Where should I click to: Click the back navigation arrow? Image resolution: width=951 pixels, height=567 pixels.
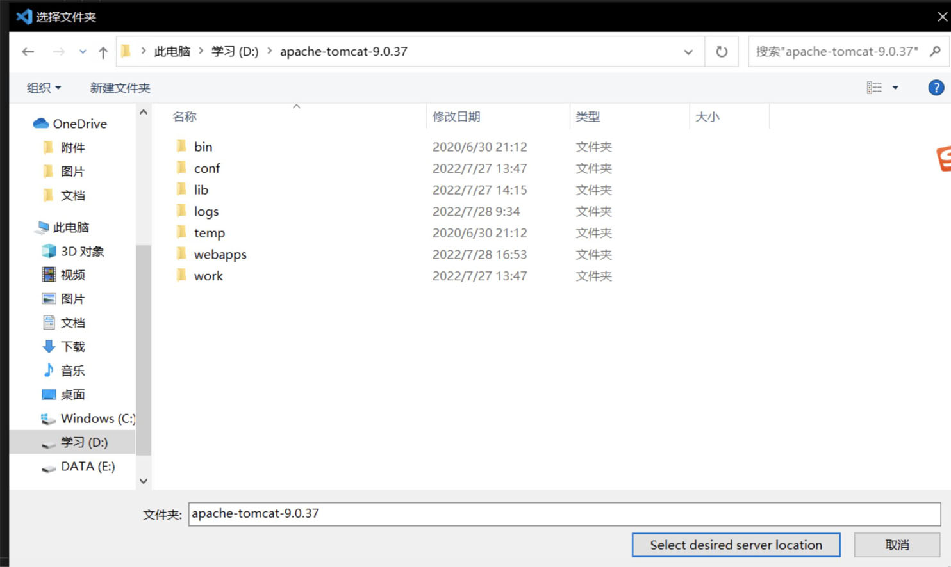click(x=28, y=52)
